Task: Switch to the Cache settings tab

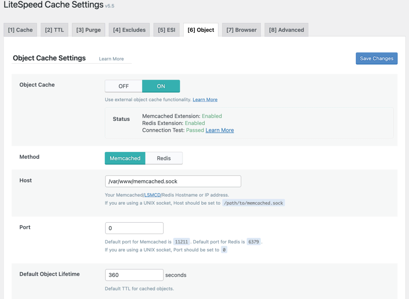Action: (x=20, y=30)
